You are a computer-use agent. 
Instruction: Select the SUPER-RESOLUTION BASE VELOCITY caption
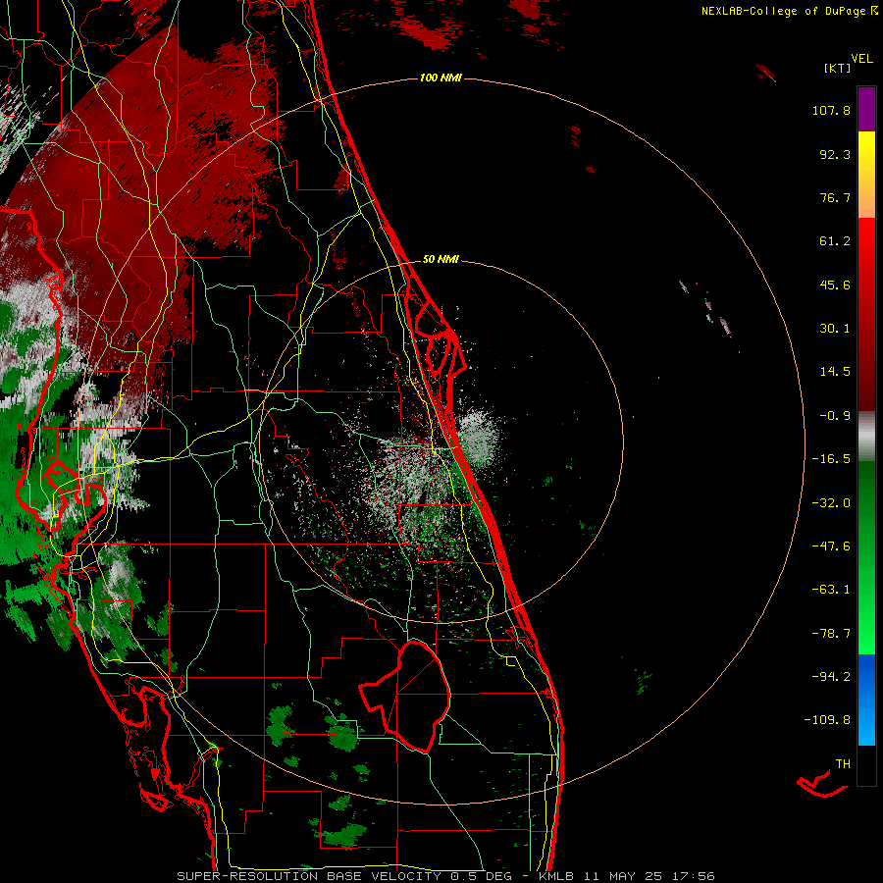point(311,876)
